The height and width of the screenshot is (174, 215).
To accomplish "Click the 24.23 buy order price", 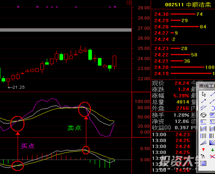I will pyautogui.click(x=161, y=49).
